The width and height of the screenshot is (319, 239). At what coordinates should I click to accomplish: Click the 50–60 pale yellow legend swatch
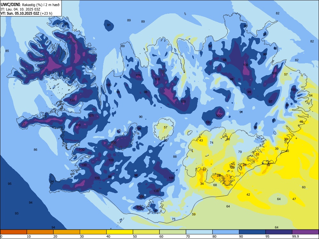pyautogui.click(x=146, y=232)
